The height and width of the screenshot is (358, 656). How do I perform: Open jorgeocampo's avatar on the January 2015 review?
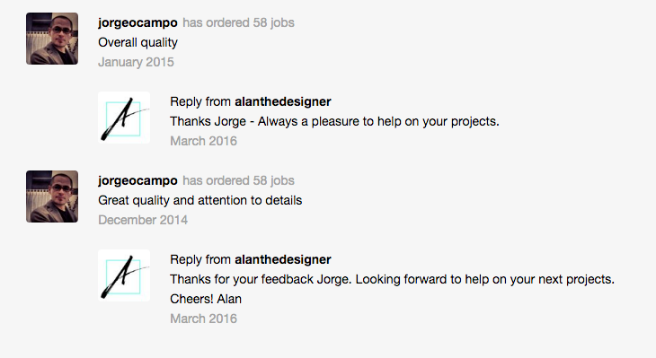coord(52,39)
